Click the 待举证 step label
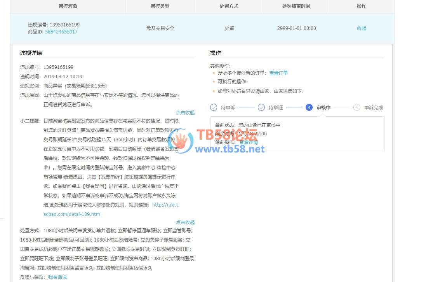This screenshot has width=433, height=282. 276,107
